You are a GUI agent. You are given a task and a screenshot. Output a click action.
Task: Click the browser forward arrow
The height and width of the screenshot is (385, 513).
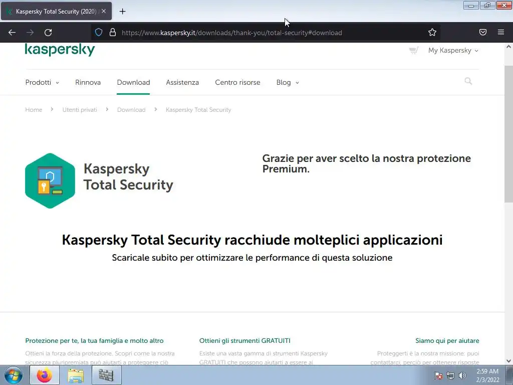click(x=30, y=33)
